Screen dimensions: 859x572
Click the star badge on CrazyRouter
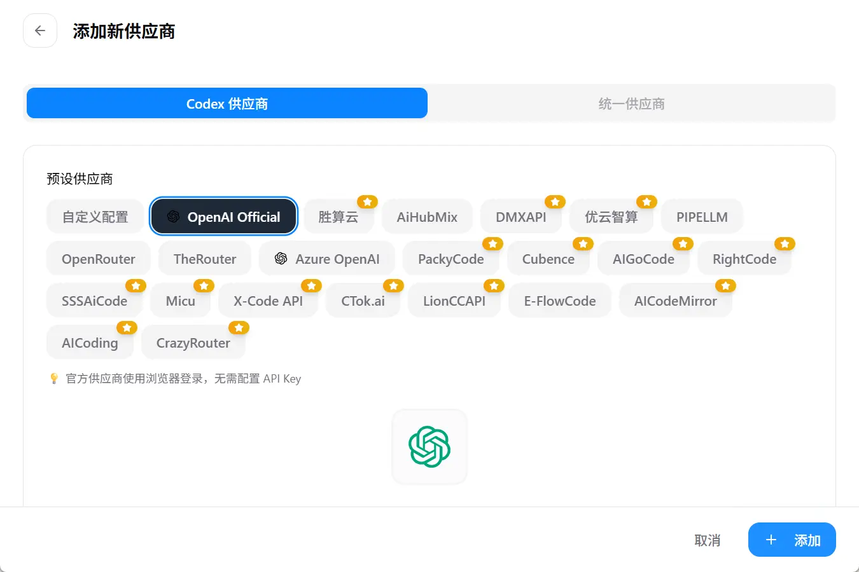(x=239, y=328)
